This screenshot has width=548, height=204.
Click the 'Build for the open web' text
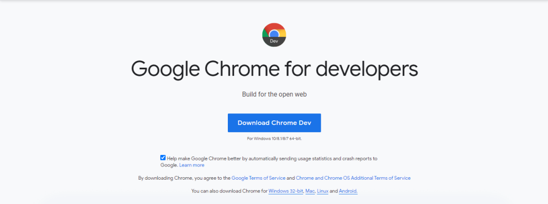point(275,94)
